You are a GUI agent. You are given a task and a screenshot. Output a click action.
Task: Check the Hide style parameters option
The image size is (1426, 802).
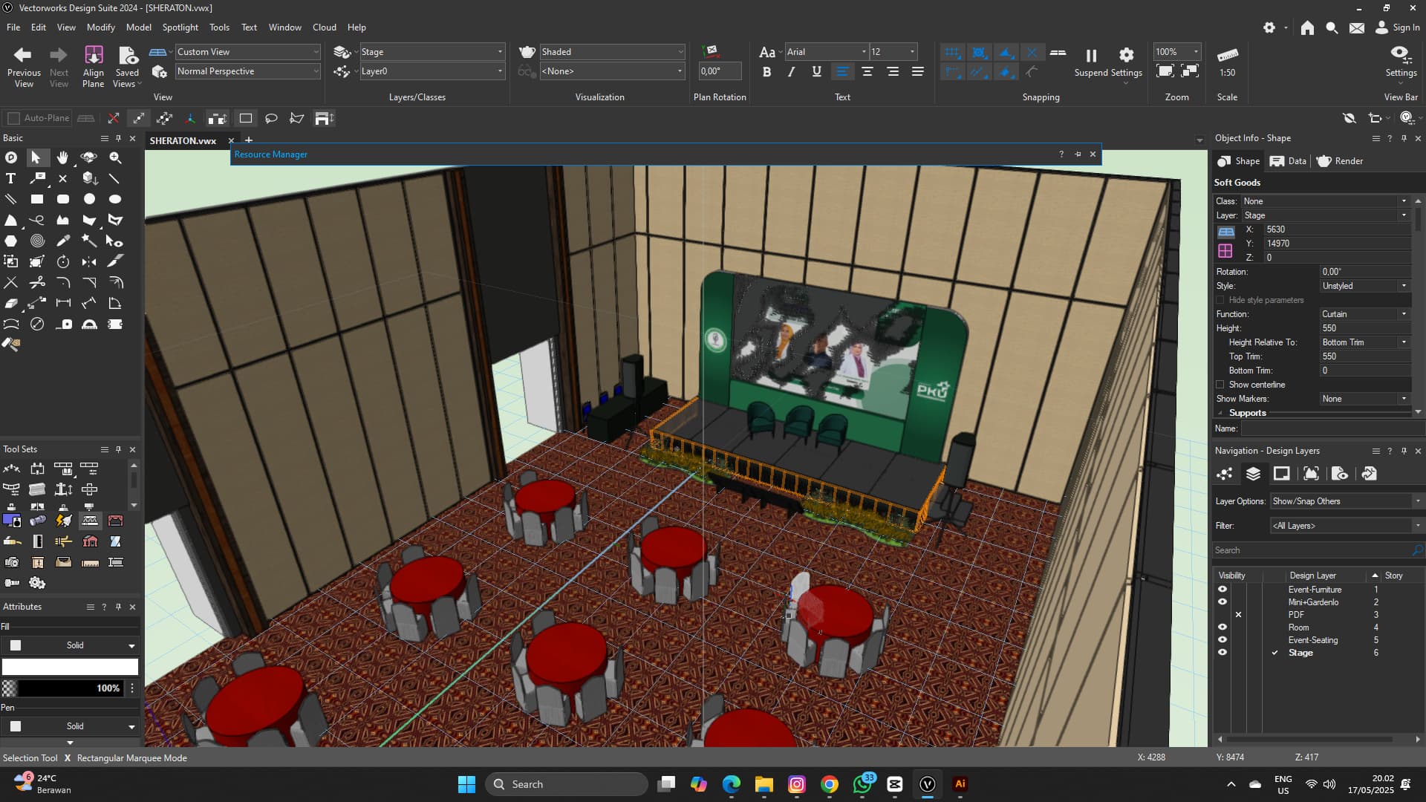(1221, 299)
